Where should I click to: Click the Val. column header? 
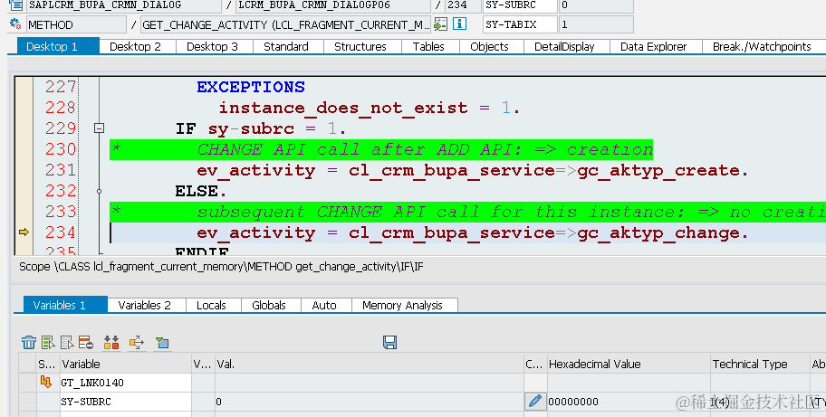coord(370,364)
